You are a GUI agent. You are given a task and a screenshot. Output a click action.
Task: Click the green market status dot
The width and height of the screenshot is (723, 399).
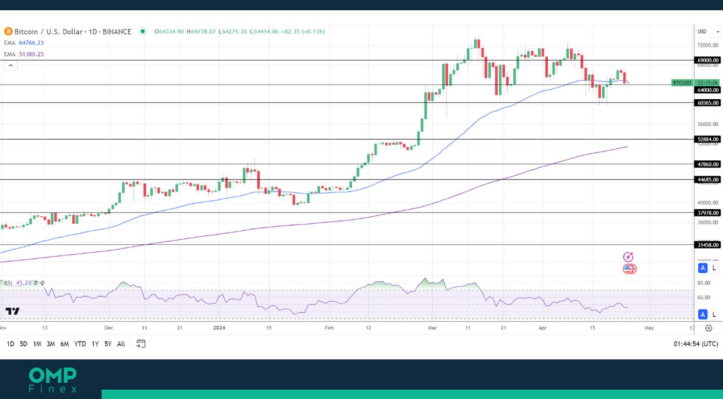pos(143,31)
